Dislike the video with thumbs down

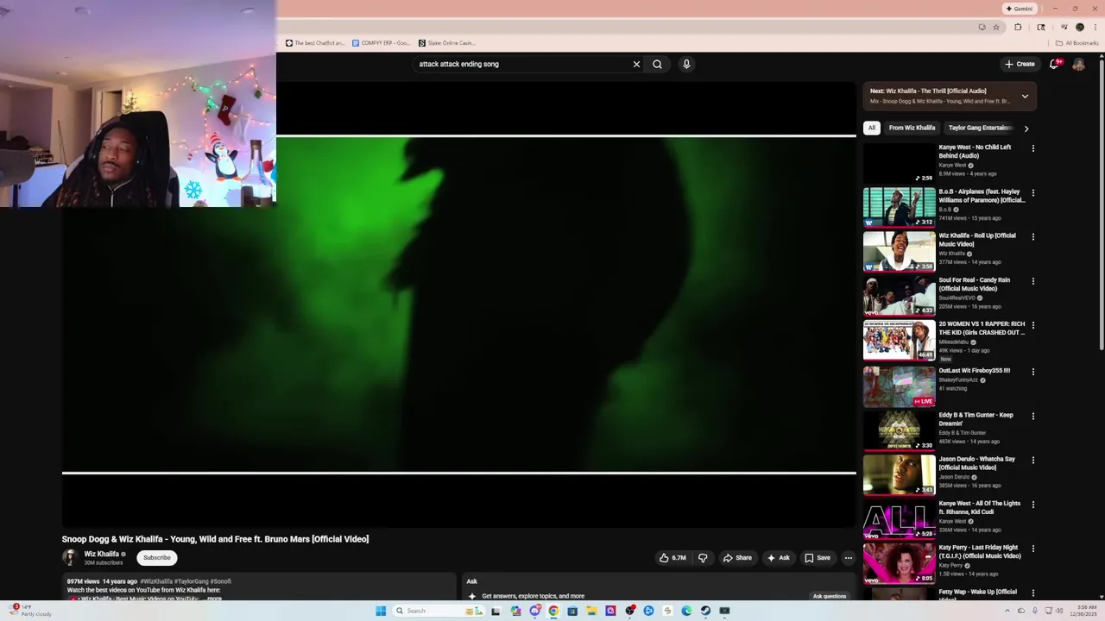(x=703, y=558)
